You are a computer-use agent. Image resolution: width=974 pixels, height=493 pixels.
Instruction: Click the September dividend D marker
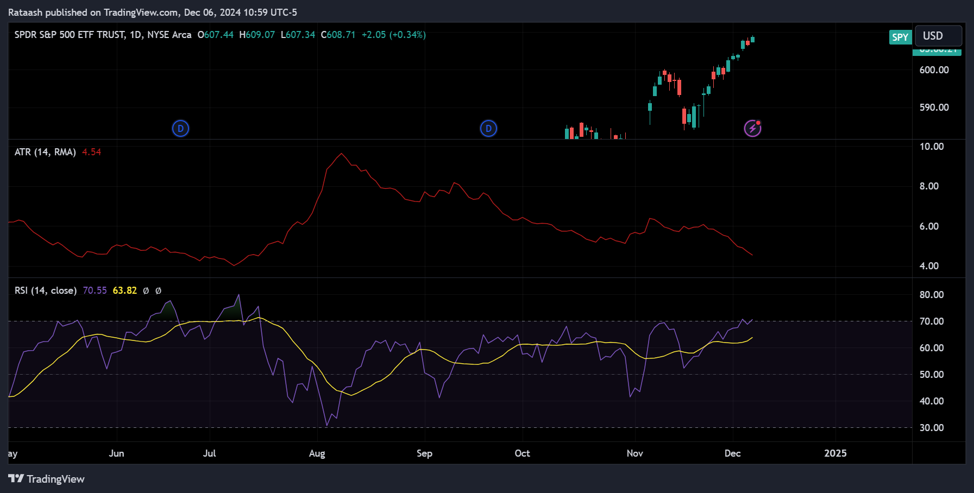click(488, 129)
